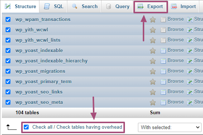The image size is (203, 135).
Task: Click the Structure icon in wp_yoast_seo_meta row
Action: click(x=190, y=102)
